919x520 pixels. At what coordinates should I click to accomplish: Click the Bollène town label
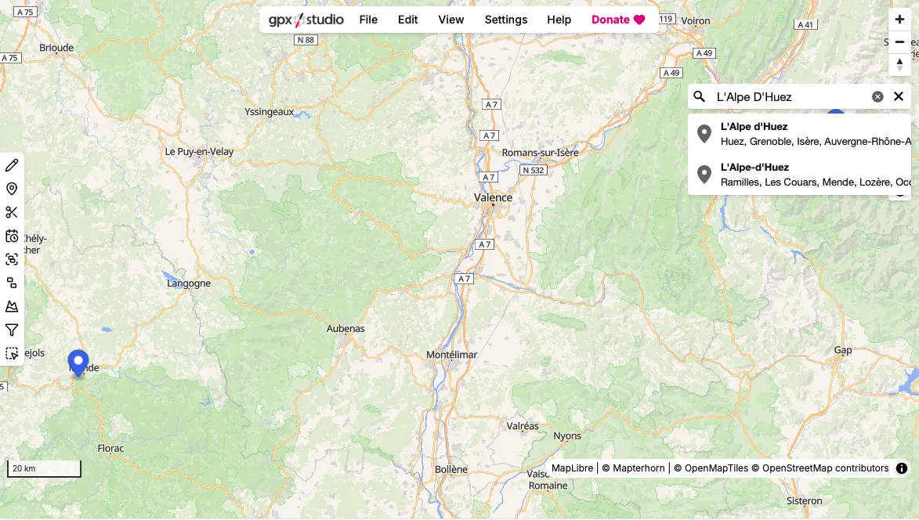pyautogui.click(x=451, y=470)
